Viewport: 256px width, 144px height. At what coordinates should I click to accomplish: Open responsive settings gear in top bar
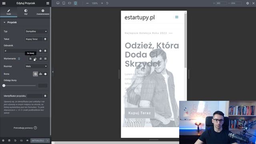pos(248,3)
